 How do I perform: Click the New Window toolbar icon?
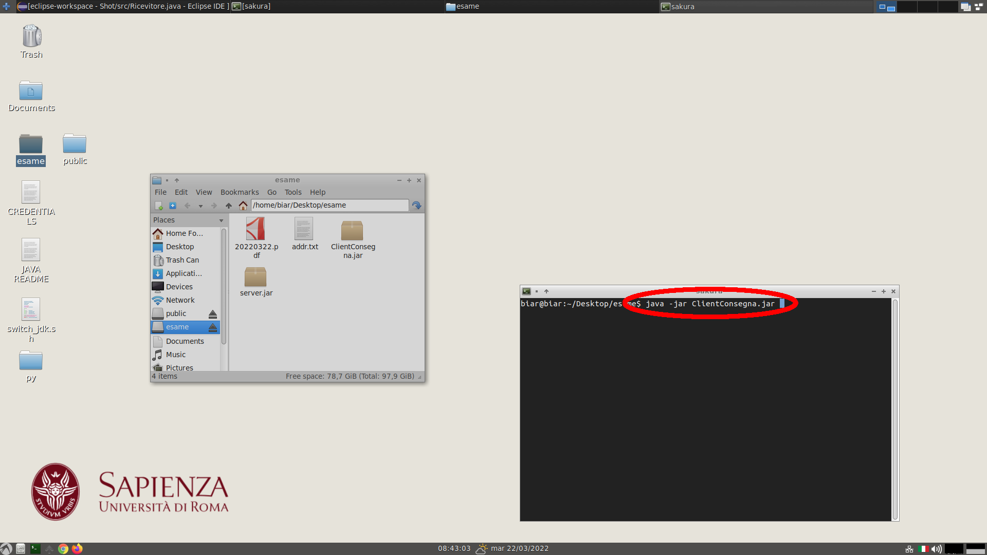(159, 206)
